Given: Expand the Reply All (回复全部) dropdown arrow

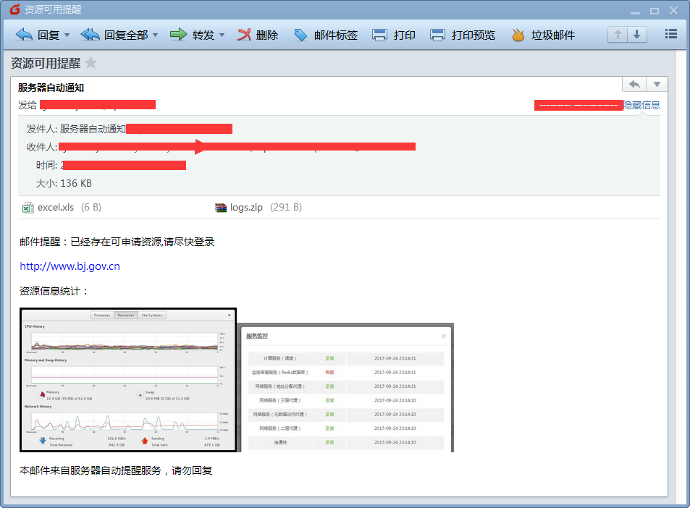Looking at the screenshot, I should tap(156, 35).
